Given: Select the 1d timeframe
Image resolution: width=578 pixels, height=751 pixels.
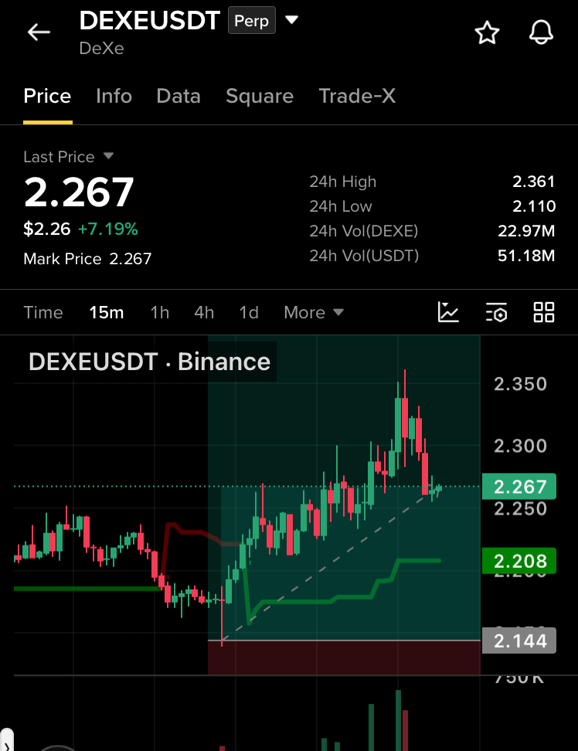Looking at the screenshot, I should click(249, 313).
